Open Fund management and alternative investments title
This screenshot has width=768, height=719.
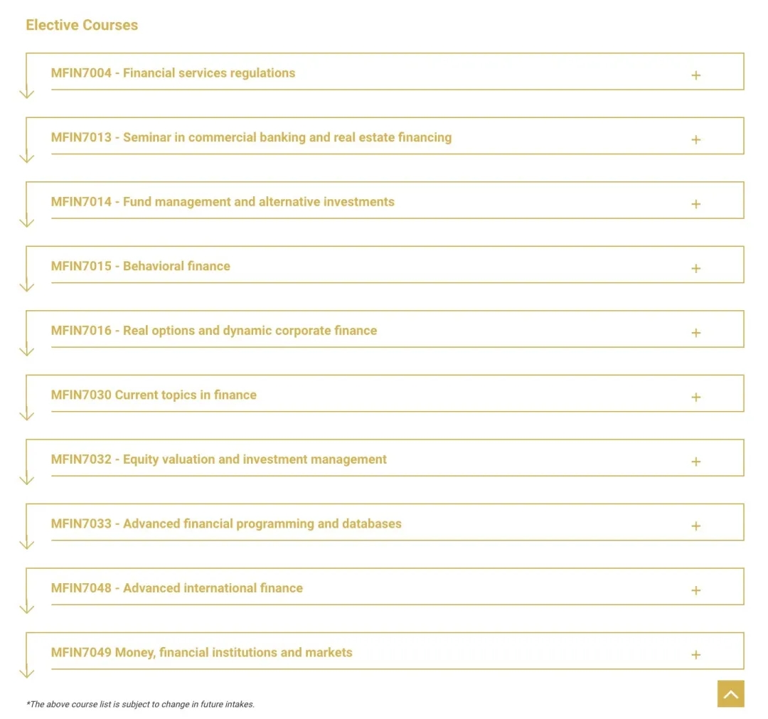coord(223,202)
